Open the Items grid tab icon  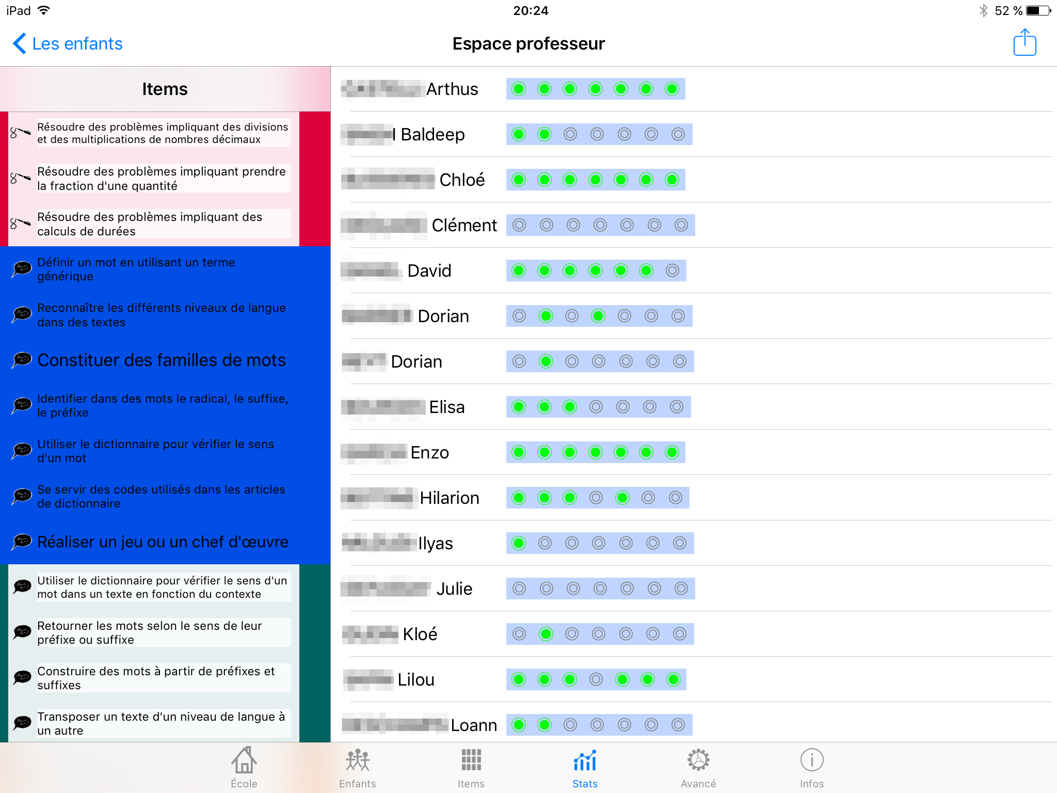pyautogui.click(x=471, y=760)
